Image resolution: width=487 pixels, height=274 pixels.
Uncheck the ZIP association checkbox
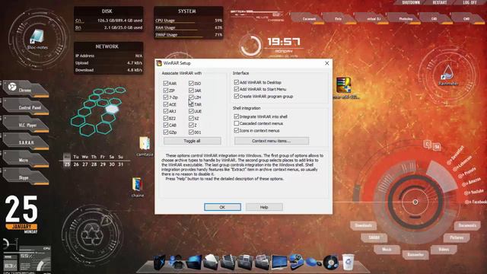166,91
